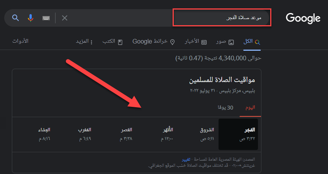Switch to the صور (Images) tab

pos(225,42)
